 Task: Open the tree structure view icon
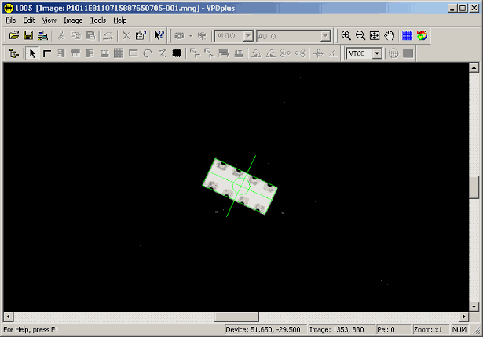tap(14, 53)
